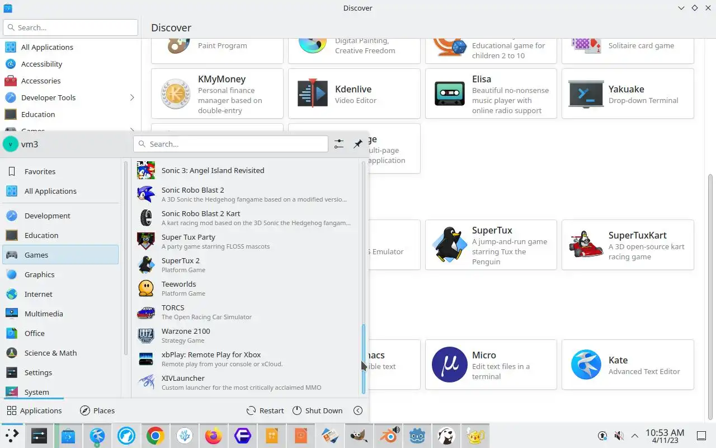716x448 pixels.
Task: Select Development category in launcher
Action: [60, 216]
